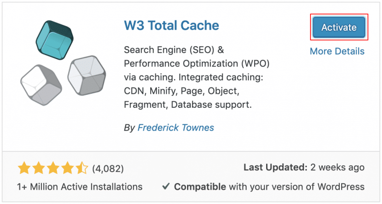Click the Last Updated label
This screenshot has height=204, width=382.
point(275,168)
